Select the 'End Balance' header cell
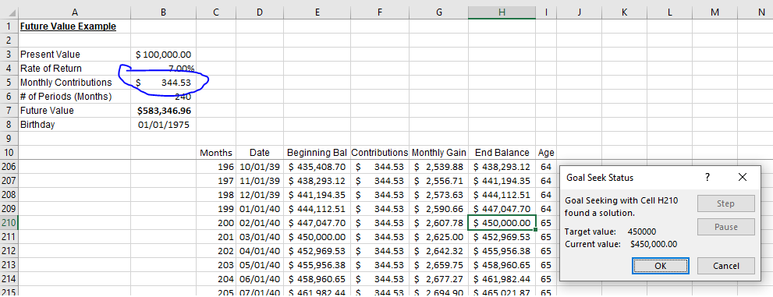The image size is (773, 297). tap(502, 153)
